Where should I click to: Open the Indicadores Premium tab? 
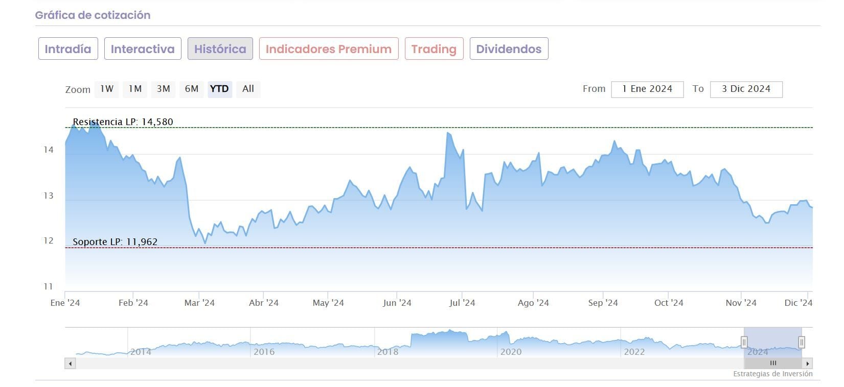pos(329,49)
